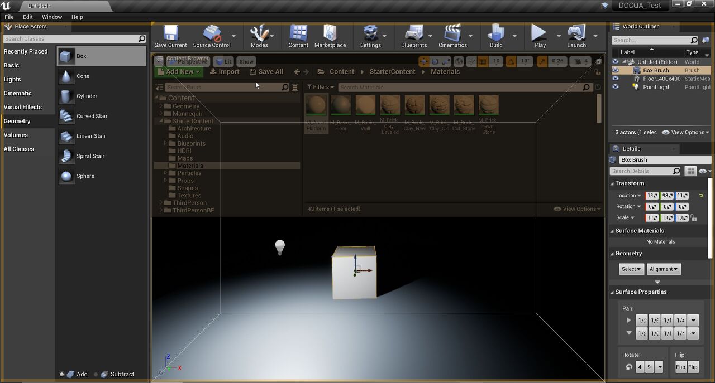Select the Add brush radio button

pyautogui.click(x=62, y=375)
